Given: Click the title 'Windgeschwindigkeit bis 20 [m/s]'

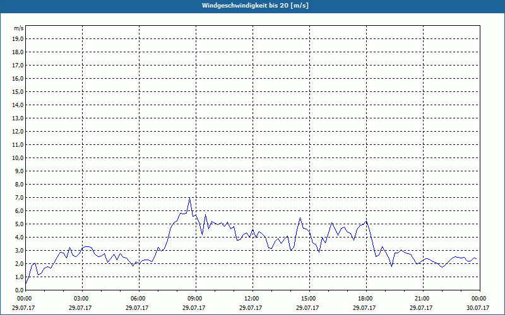Looking at the screenshot, I should click(255, 6).
